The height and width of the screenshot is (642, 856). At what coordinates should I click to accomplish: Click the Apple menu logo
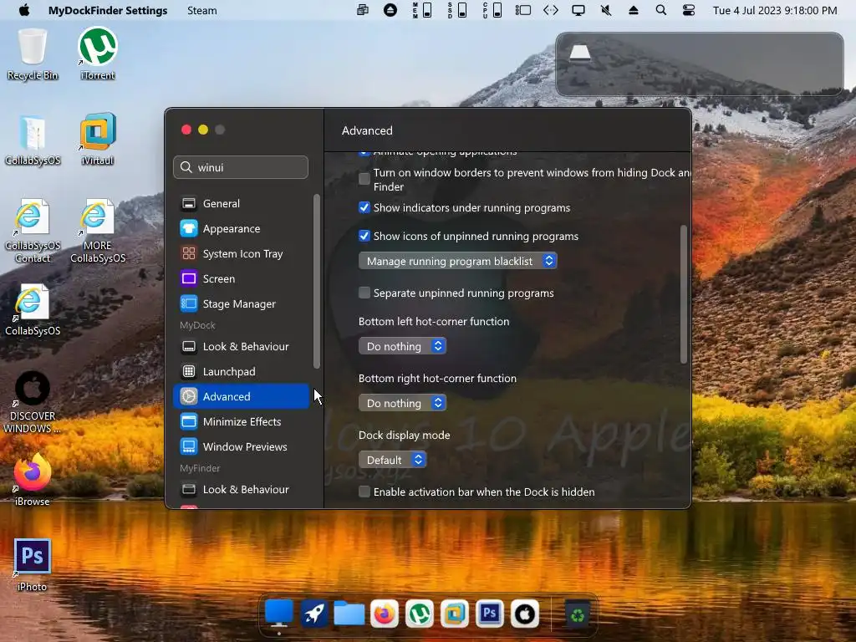(x=24, y=10)
